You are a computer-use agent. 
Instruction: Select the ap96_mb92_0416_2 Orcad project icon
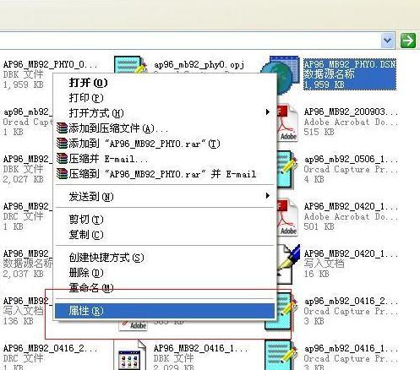coord(282,311)
